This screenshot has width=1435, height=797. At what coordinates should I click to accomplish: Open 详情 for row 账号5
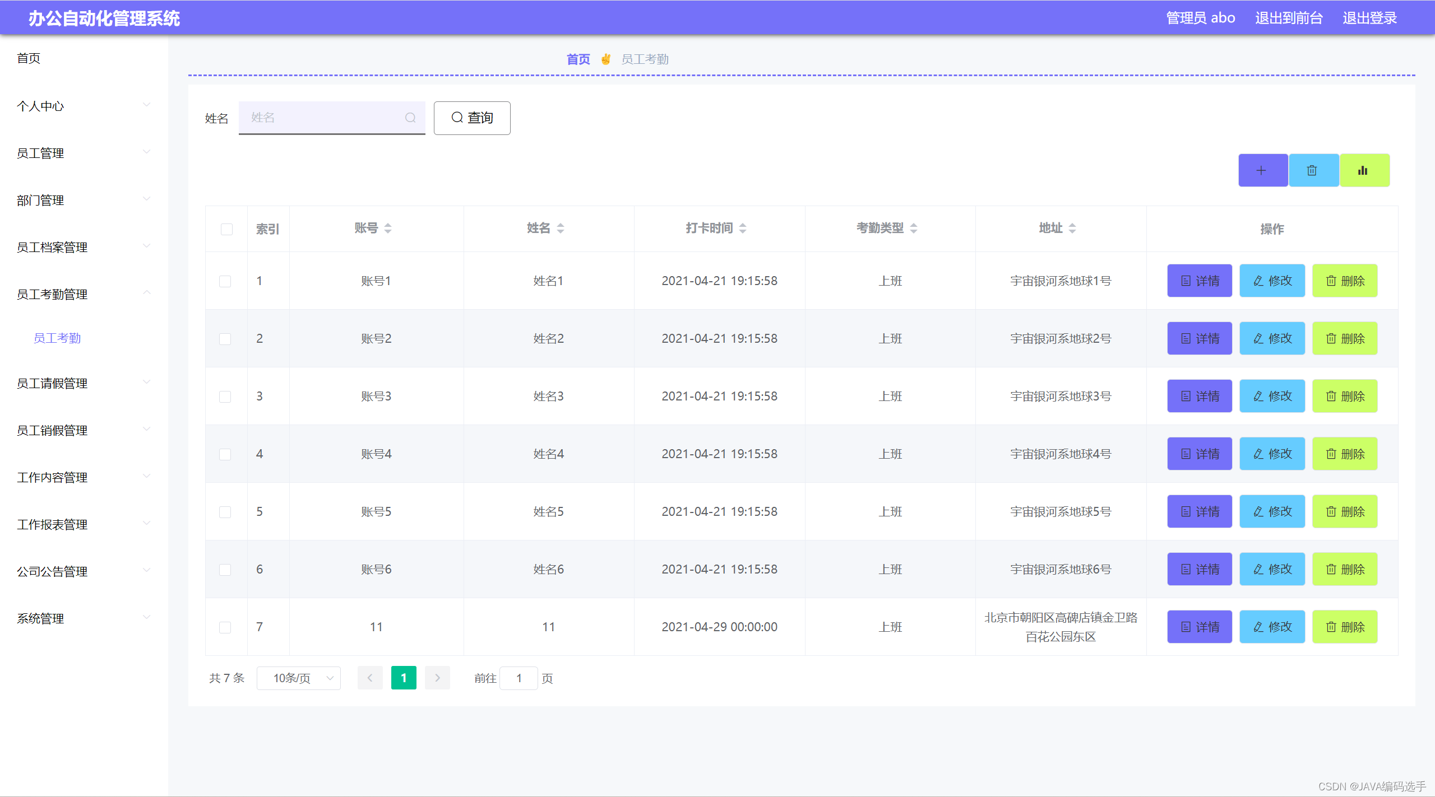coord(1200,511)
